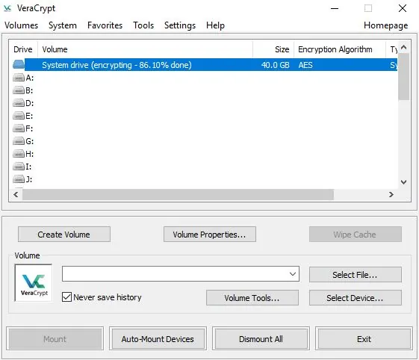The height and width of the screenshot is (360, 419).
Task: Minimize the VeraCrypt window
Action: coord(335,8)
